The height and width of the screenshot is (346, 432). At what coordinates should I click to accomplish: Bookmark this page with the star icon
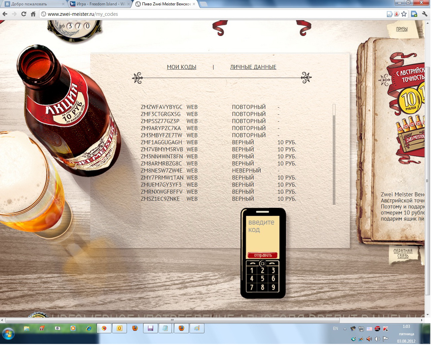point(404,14)
